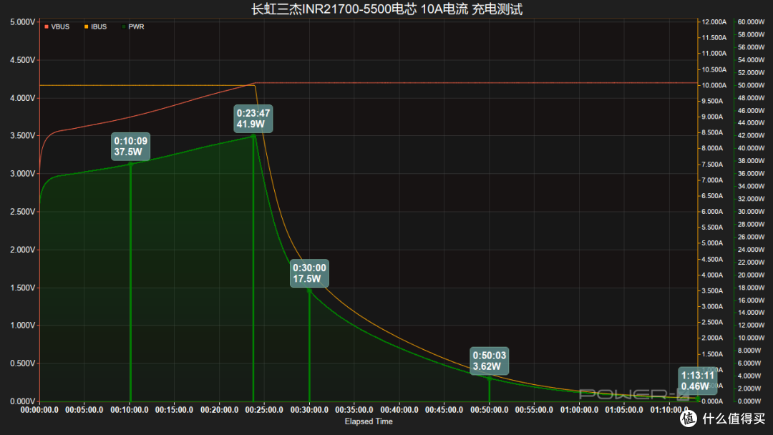Click the 00:55:00.0 time axis tick
The height and width of the screenshot is (435, 773).
pyautogui.click(x=534, y=410)
